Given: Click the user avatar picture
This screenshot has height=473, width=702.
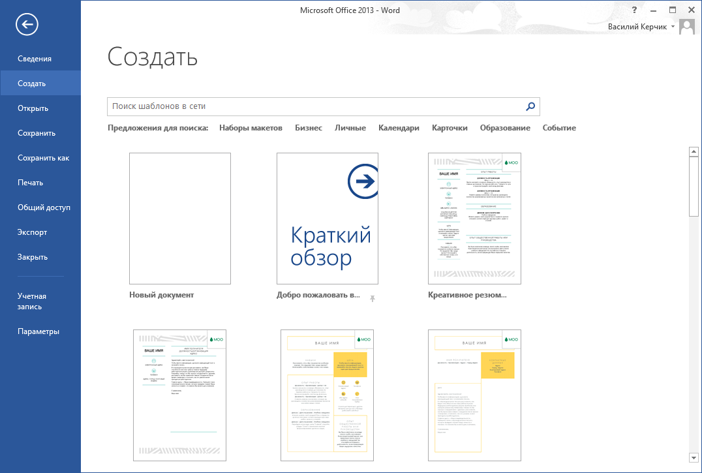Looking at the screenshot, I should click(687, 26).
